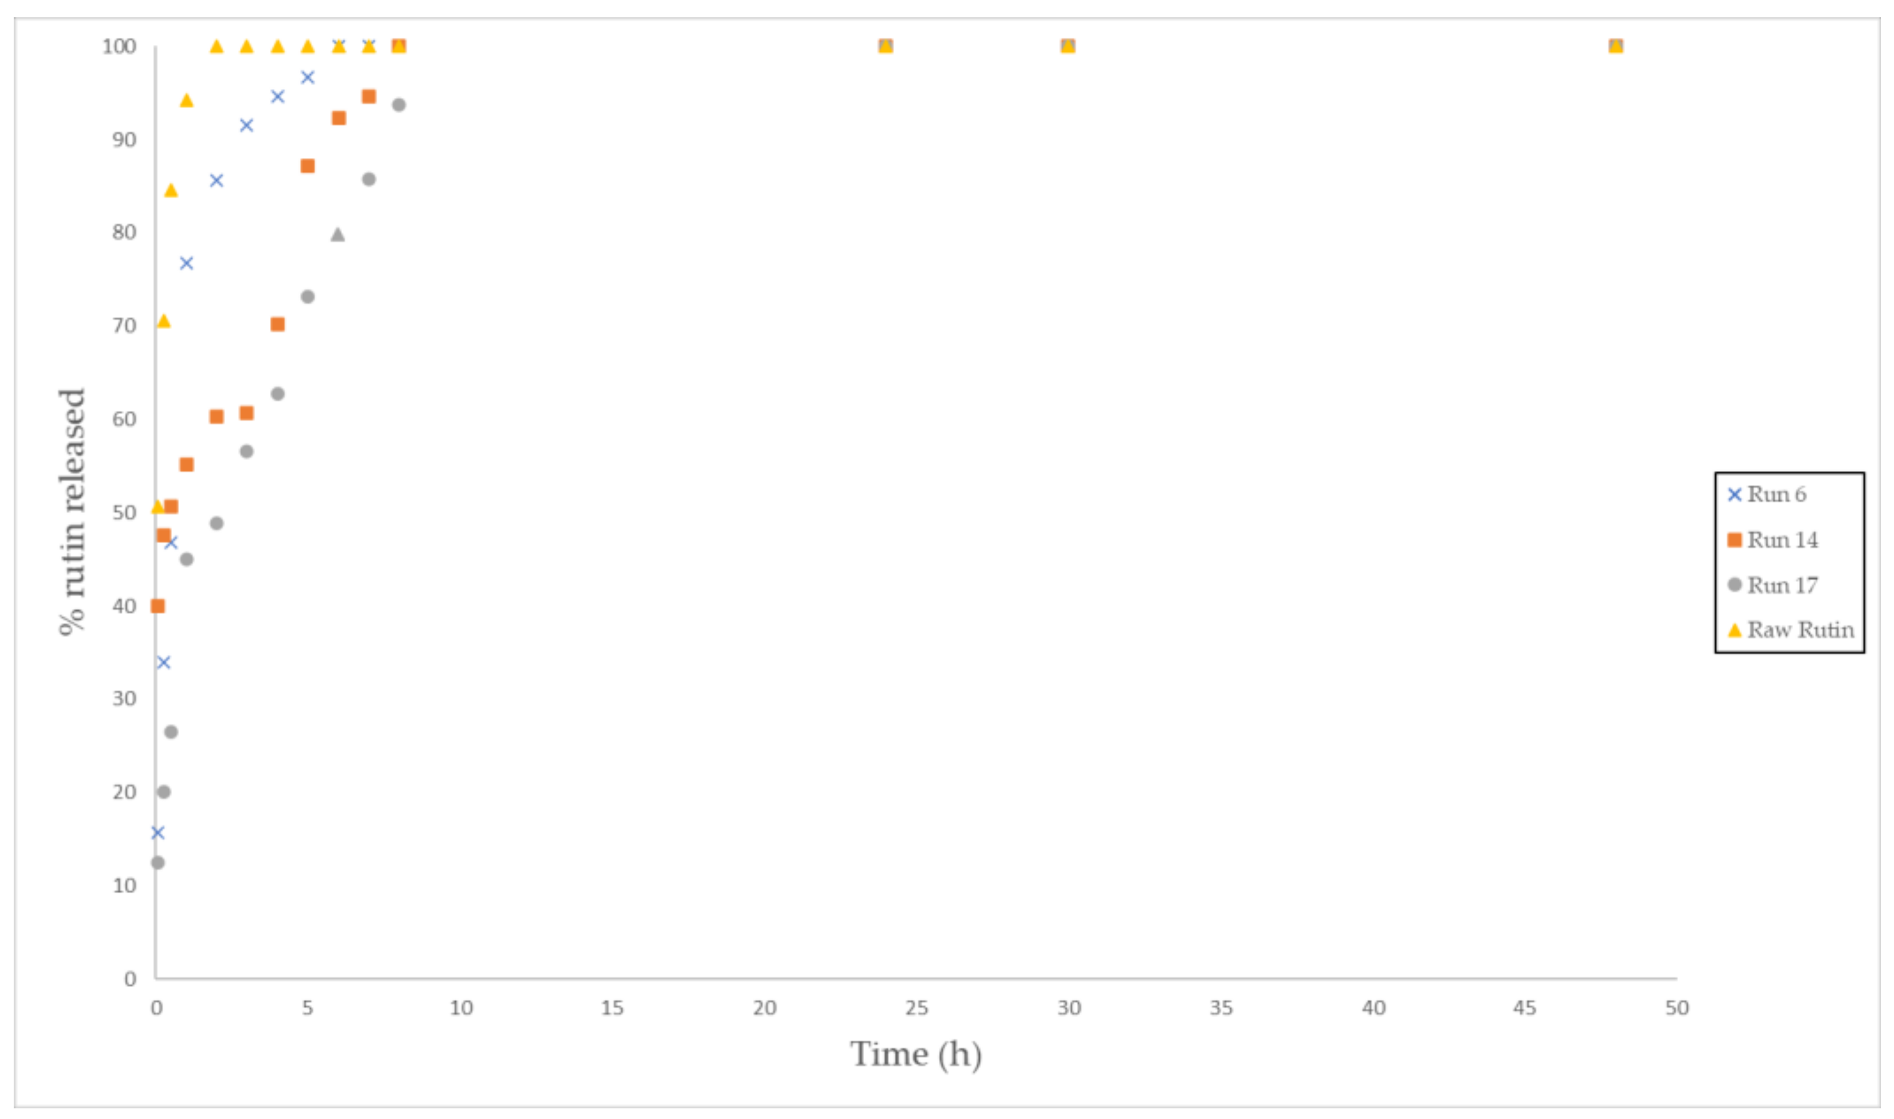This screenshot has width=1894, height=1119.
Task: Select the lowest blue X data point
Action: [x=157, y=833]
